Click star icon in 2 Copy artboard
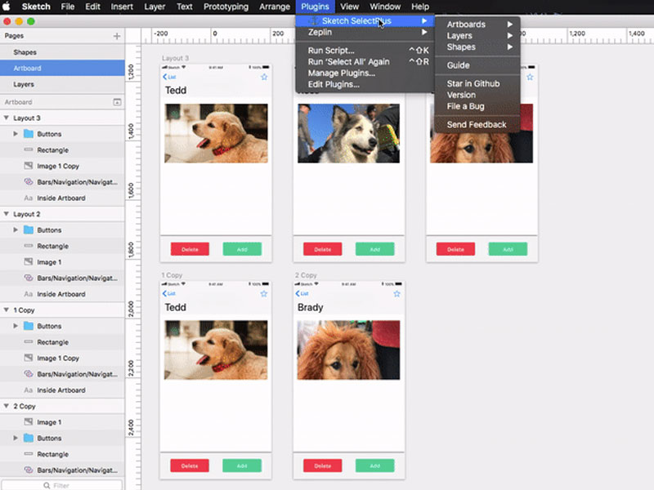Screen dimensions: 654x490 point(397,294)
